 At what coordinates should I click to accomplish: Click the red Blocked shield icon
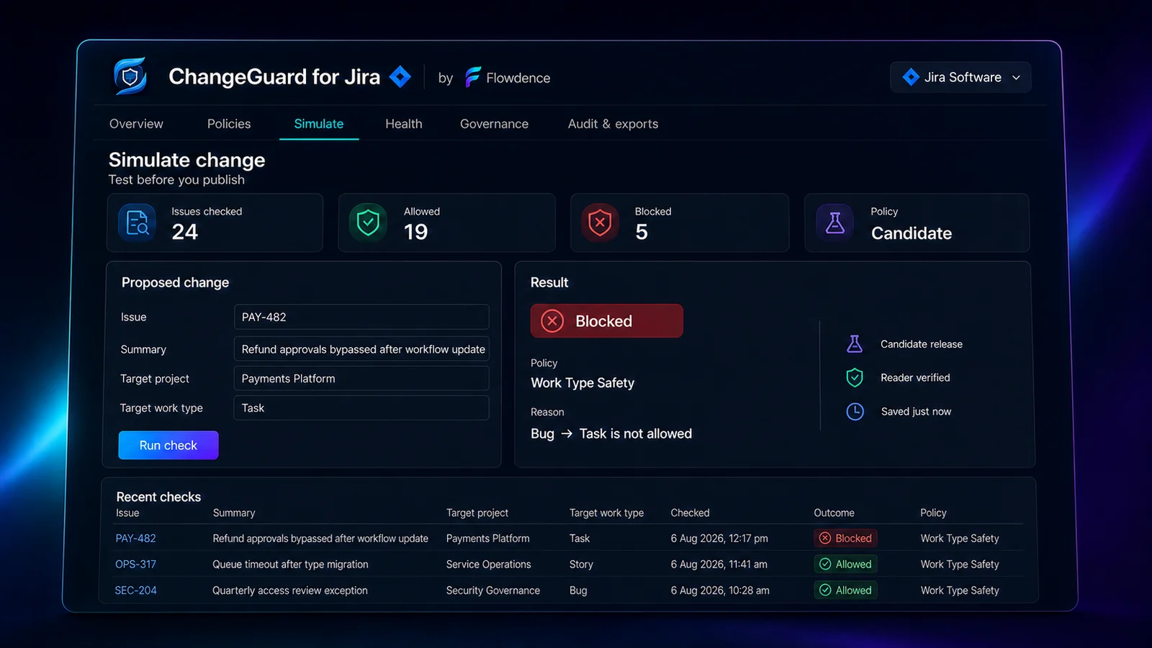pos(600,222)
